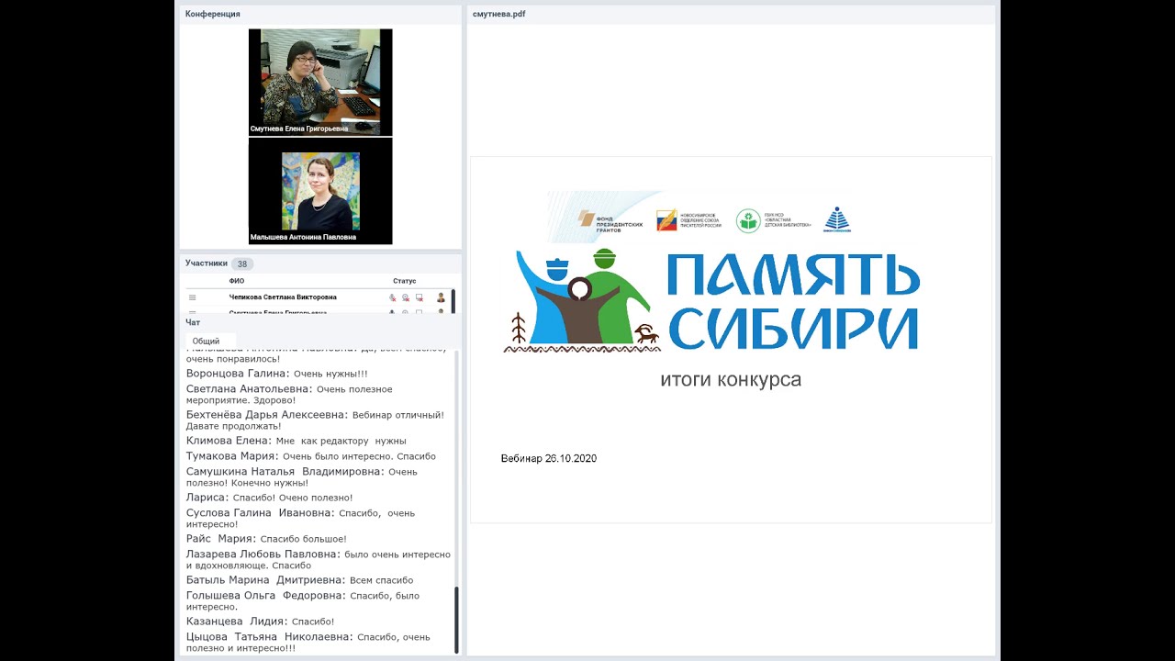Select video tile of Малышева Антонина Павловна
Image resolution: width=1175 pixels, height=661 pixels.
[320, 191]
